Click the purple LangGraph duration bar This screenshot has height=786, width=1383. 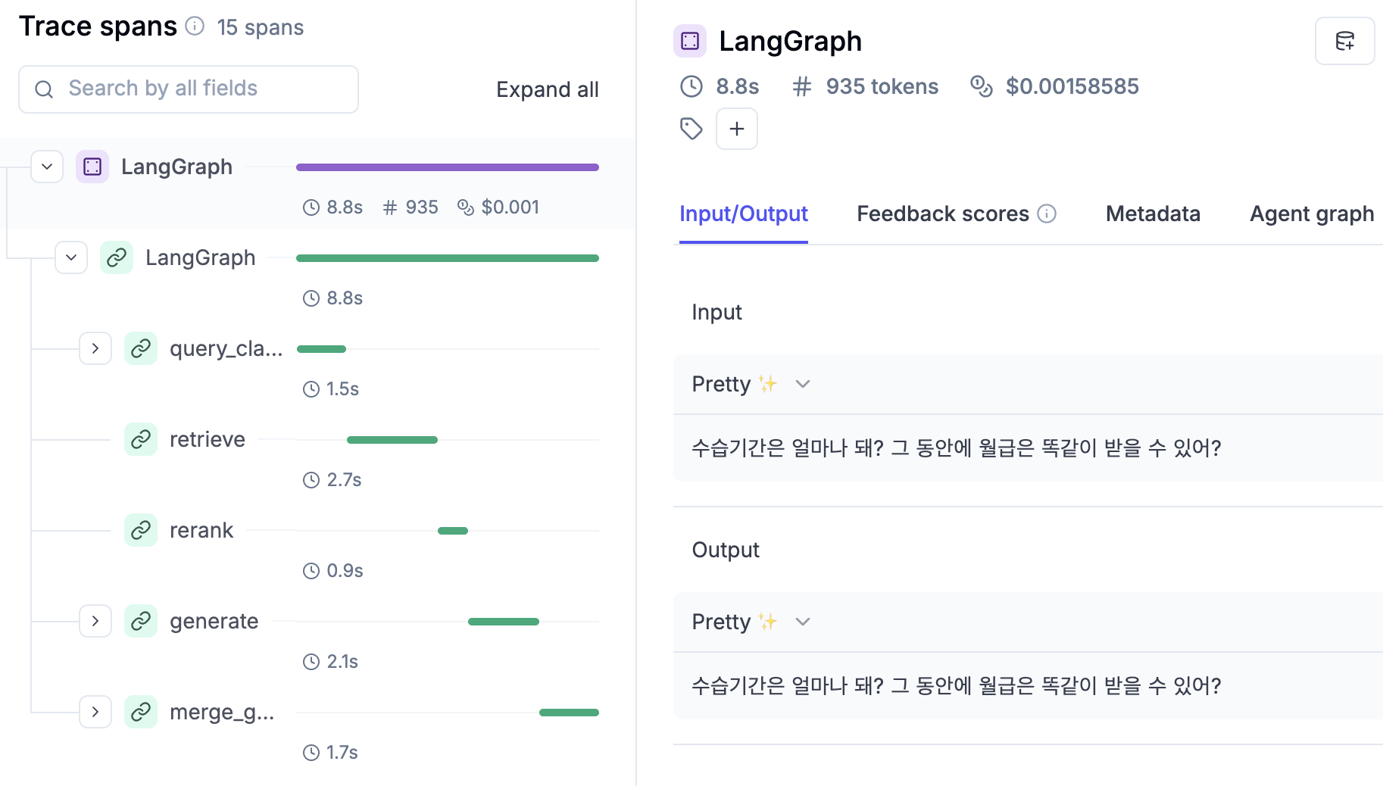(x=448, y=167)
